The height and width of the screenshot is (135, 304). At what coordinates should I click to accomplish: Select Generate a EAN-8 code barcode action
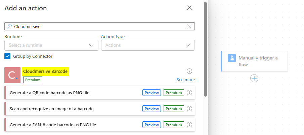(x=100, y=125)
